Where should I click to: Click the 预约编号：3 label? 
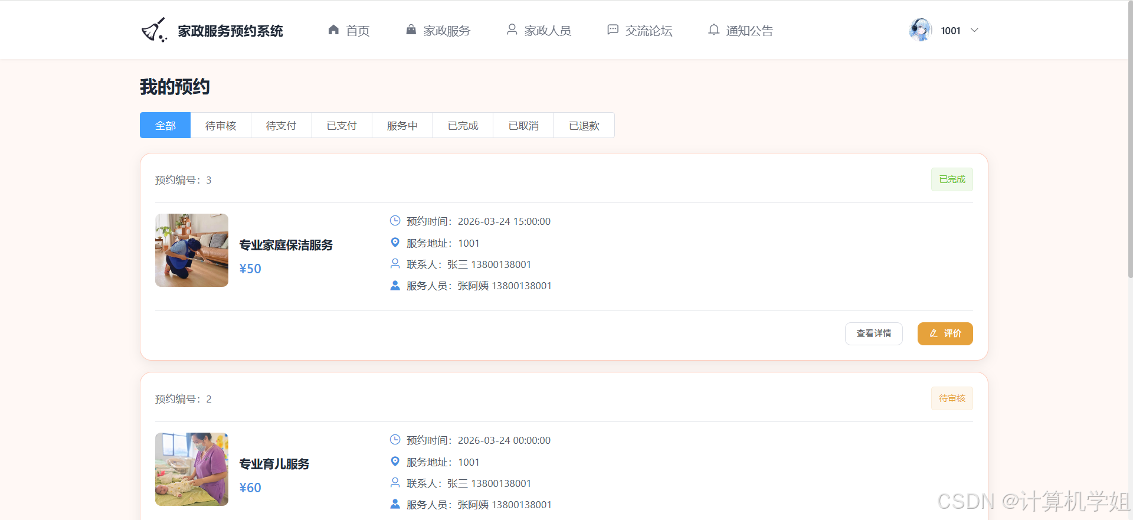pyautogui.click(x=184, y=180)
